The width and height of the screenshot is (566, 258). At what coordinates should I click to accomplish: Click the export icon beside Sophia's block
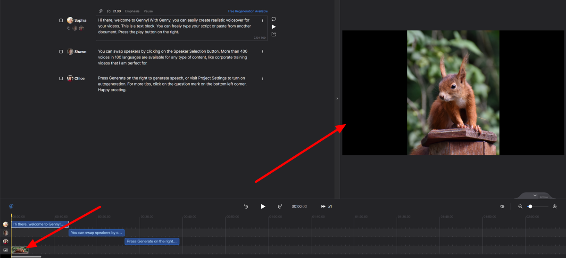pyautogui.click(x=274, y=34)
